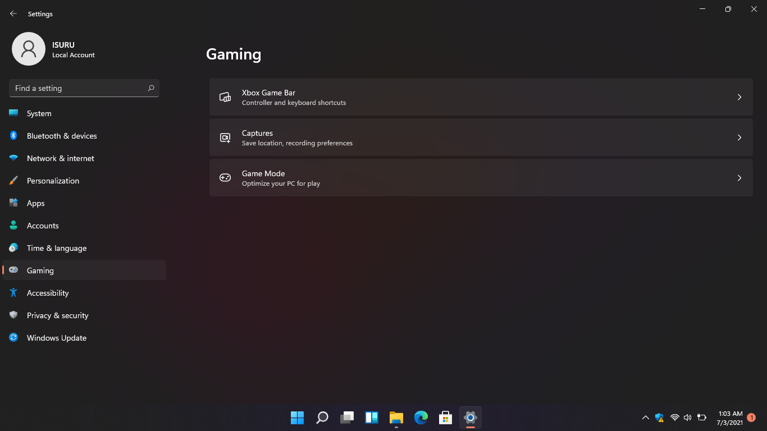Restore down the Settings window
This screenshot has height=431, width=767.
click(728, 9)
